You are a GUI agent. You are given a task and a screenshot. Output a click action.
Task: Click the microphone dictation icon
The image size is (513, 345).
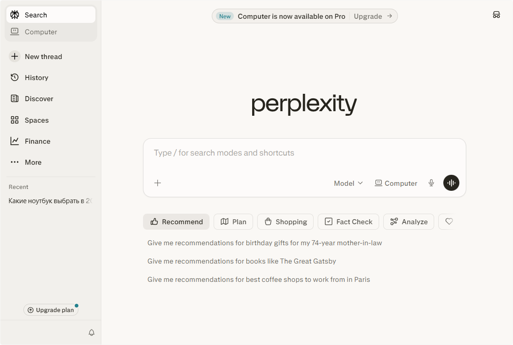[x=431, y=183]
